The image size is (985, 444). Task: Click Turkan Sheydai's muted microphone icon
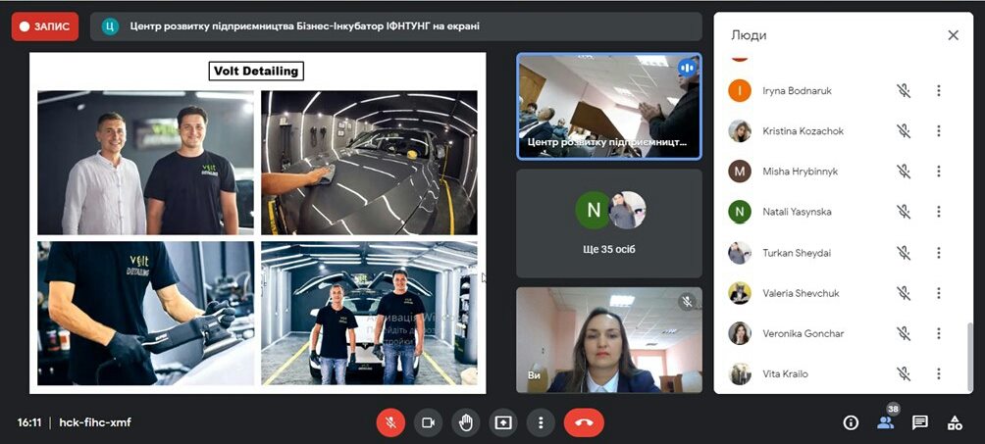[x=904, y=253]
